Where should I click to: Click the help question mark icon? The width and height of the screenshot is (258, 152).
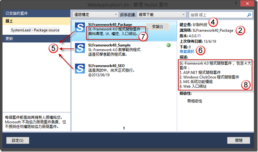pyautogui.click(x=236, y=4)
